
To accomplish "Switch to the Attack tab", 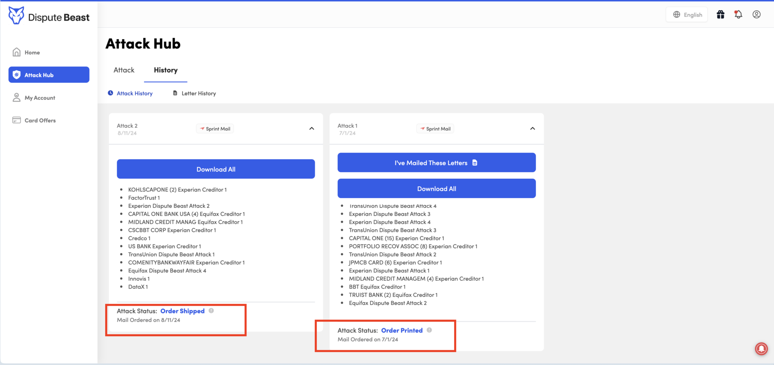I will click(124, 70).
